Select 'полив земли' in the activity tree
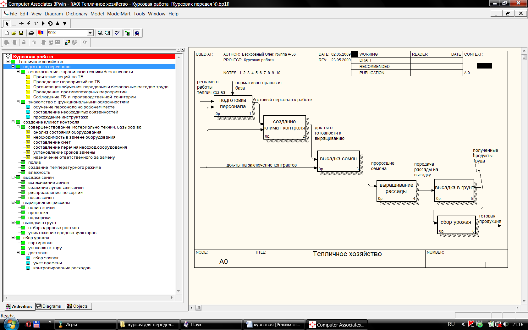Screen dimensions: 528x330 pyautogui.click(x=41, y=208)
